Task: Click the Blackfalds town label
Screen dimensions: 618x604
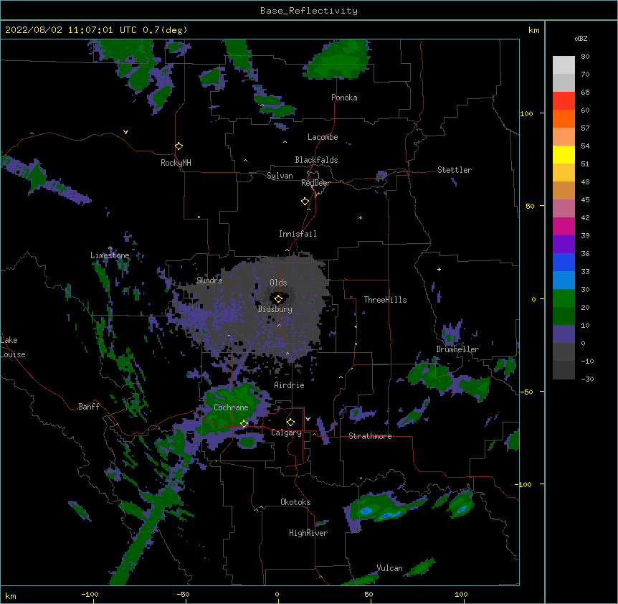Action: [316, 160]
